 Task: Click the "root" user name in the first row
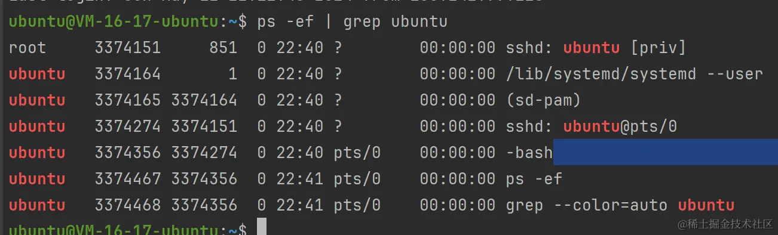[27, 48]
